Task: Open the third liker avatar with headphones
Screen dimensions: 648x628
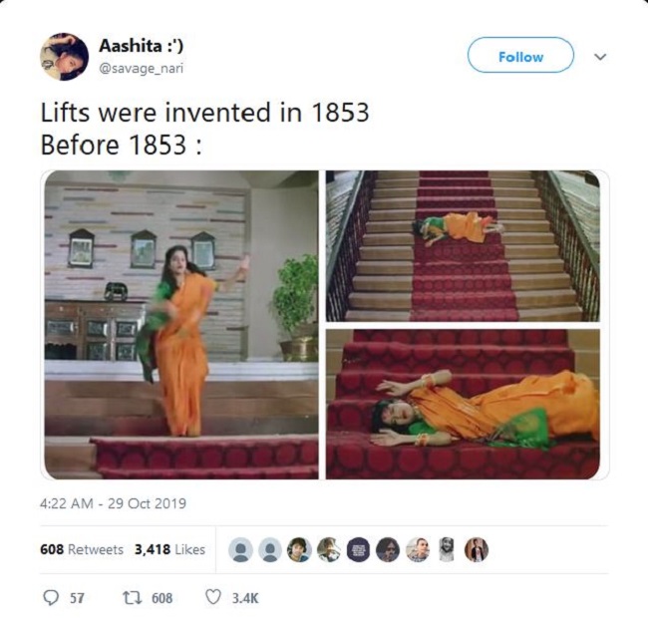Action: pos(299,550)
